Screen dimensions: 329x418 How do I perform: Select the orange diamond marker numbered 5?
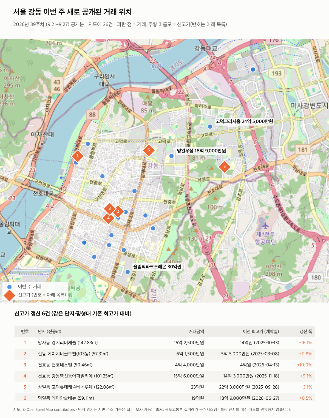[225, 166]
